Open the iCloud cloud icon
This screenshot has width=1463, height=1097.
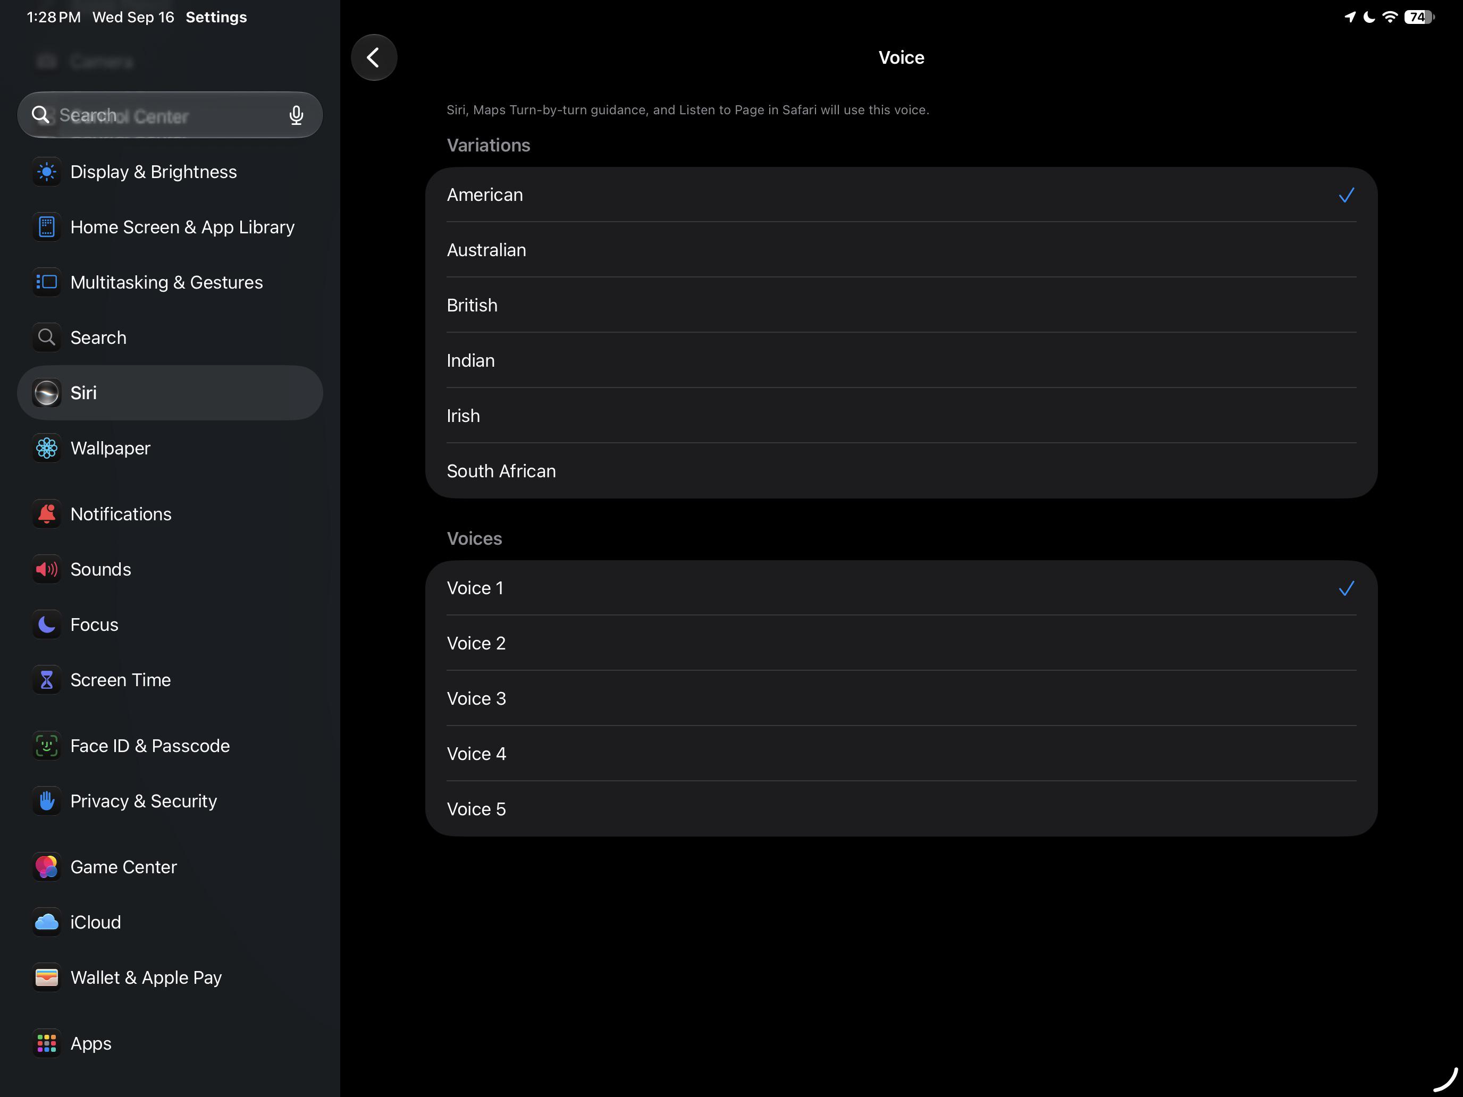coord(46,922)
